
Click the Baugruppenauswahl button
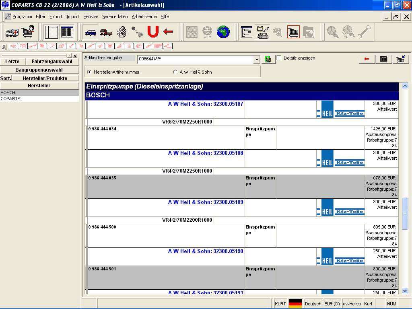[x=39, y=70]
